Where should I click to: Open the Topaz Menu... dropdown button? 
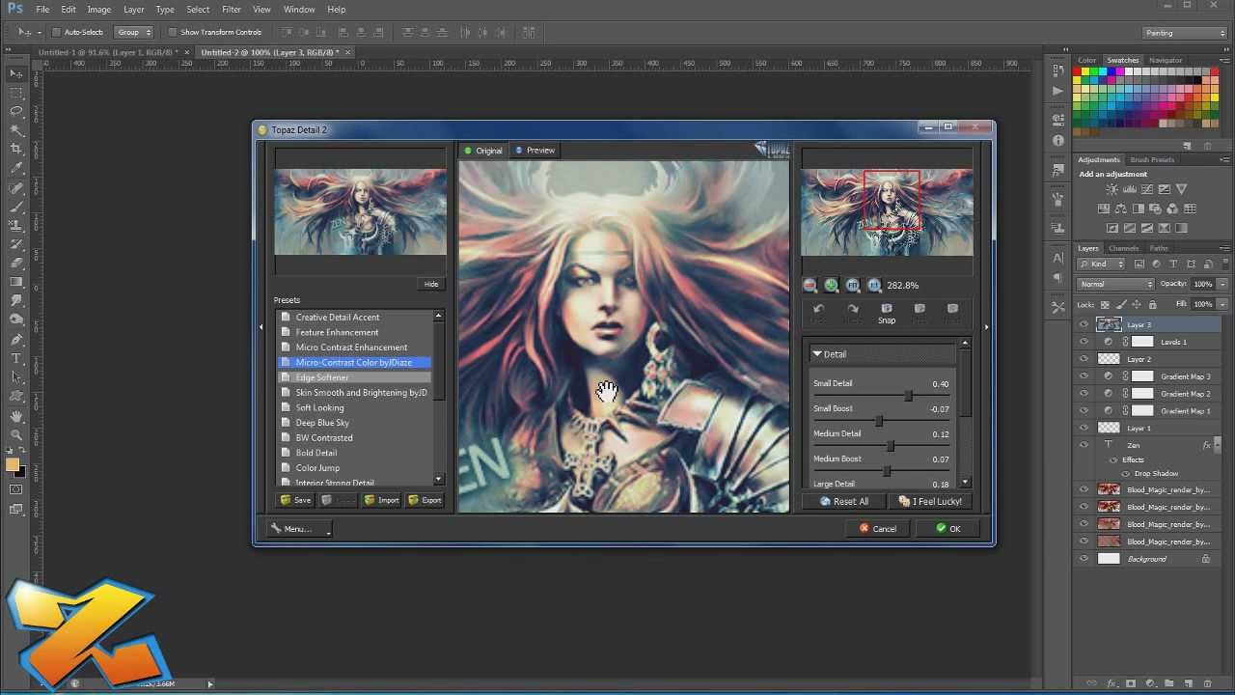pos(299,529)
